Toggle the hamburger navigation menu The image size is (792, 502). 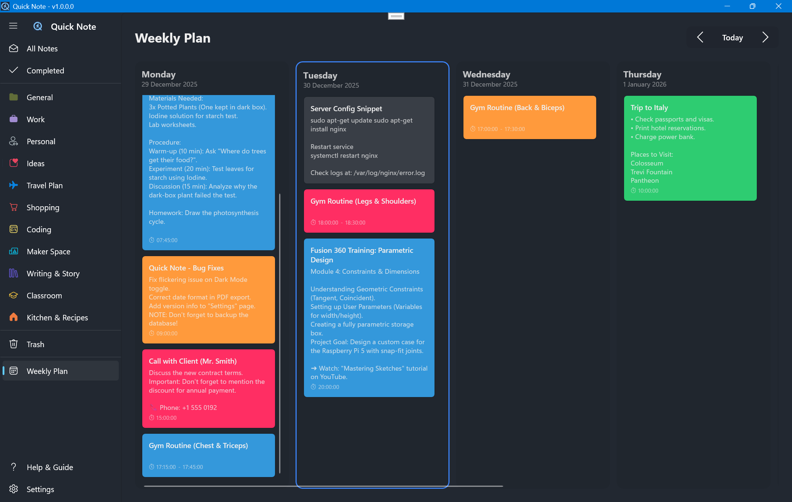click(13, 26)
